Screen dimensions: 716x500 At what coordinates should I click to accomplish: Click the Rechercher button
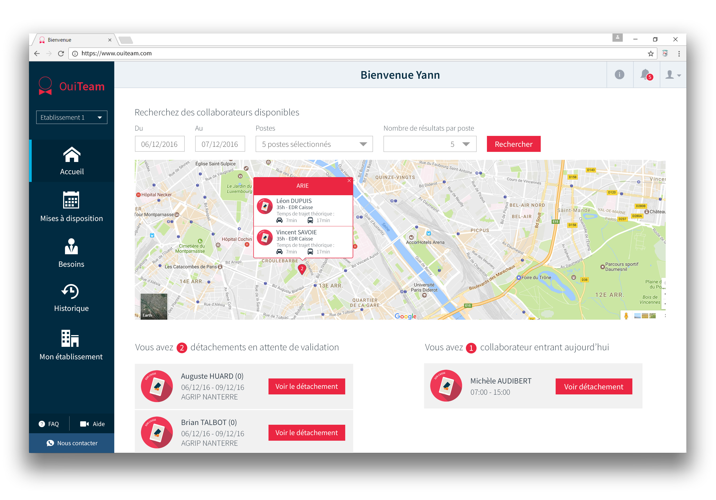(x=514, y=144)
